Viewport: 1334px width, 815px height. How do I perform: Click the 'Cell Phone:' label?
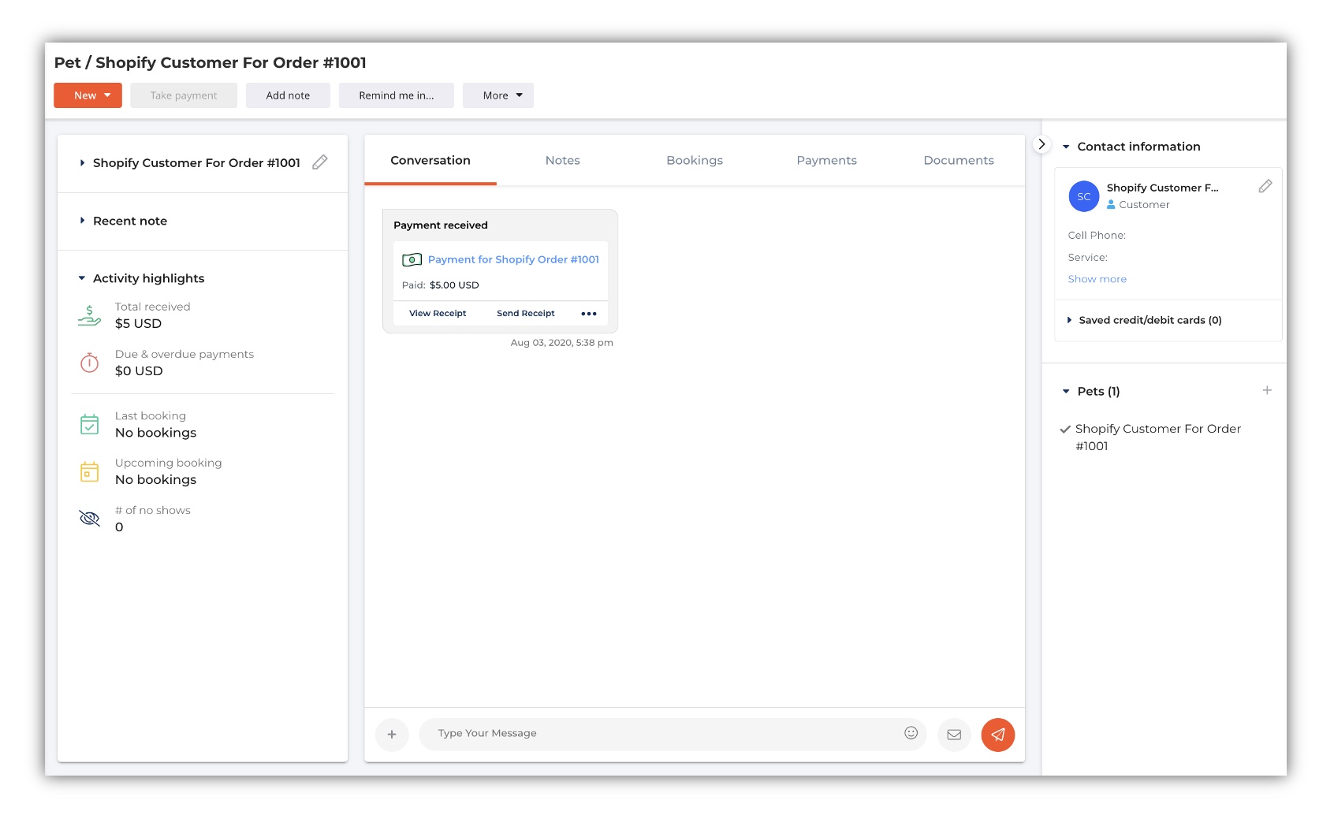[x=1097, y=235]
